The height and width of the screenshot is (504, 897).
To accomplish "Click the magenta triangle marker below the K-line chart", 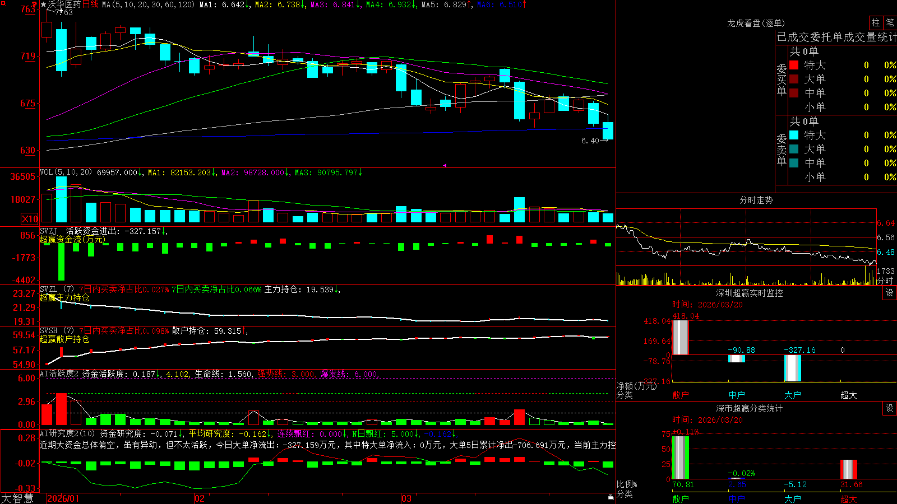I will pyautogui.click(x=445, y=165).
